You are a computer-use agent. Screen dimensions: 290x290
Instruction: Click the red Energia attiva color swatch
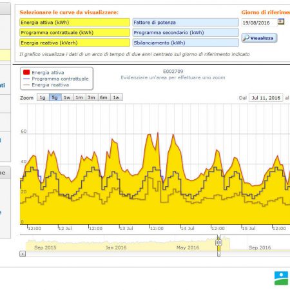point(26,72)
